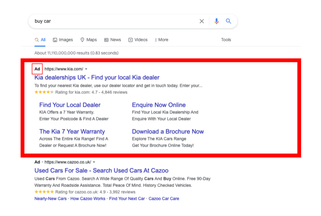Click the Ad label beside cazoo.co.uk
Image resolution: width=321 pixels, height=216 pixels.
tap(37, 162)
